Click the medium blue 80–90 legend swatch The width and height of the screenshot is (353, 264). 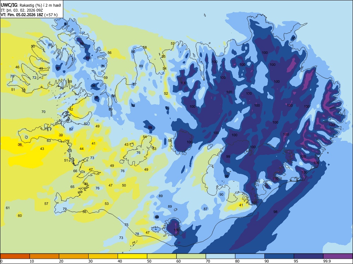coord(250,256)
